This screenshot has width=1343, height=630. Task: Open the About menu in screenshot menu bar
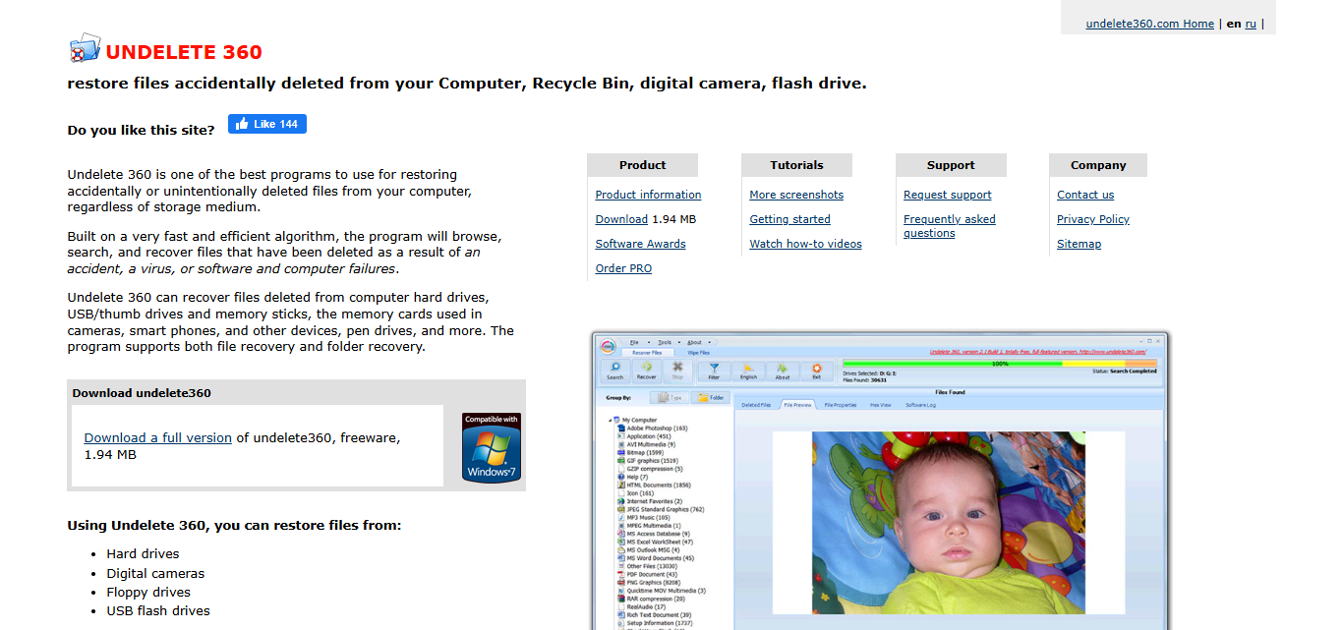coord(694,342)
